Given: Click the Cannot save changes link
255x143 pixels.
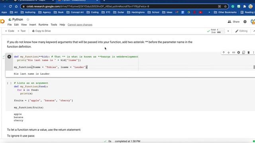Looking at the screenshot, I should point(80,25).
